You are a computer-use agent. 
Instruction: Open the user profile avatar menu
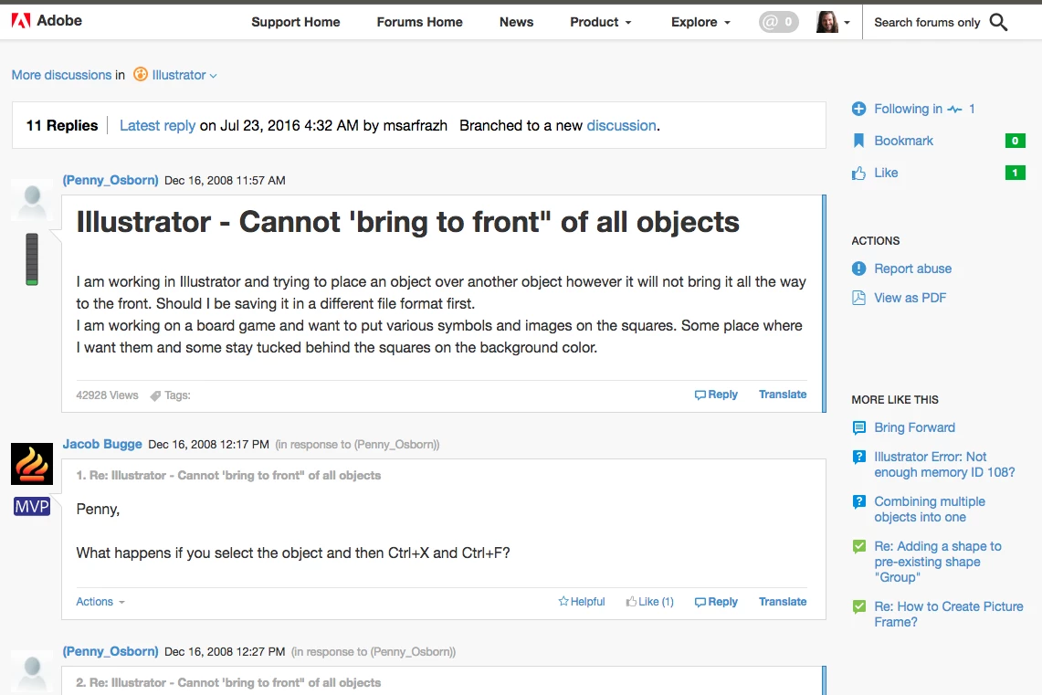(827, 22)
